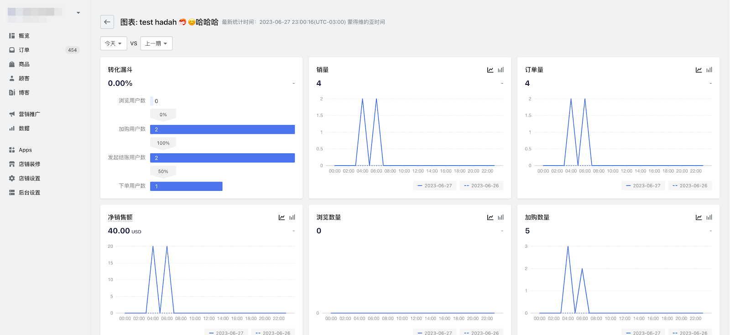Click the 下单用户数 funnel bar

(x=186, y=186)
